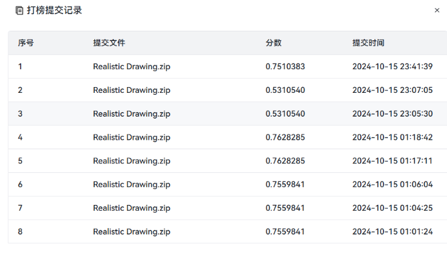
Task: Click row number 5 in 序号 column
Action: coord(21,161)
